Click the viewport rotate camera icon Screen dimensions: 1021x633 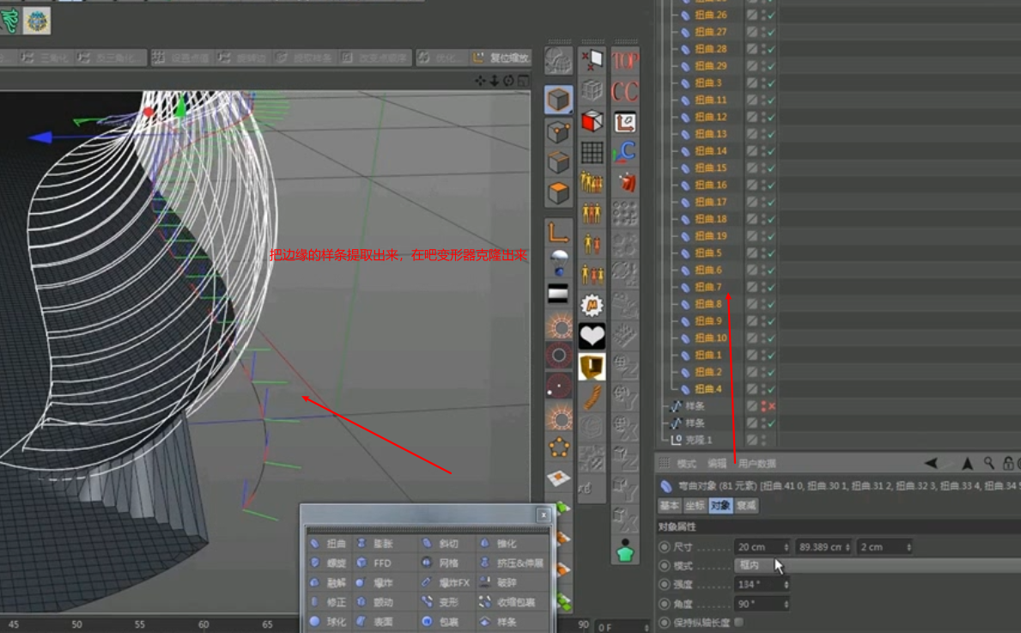508,81
